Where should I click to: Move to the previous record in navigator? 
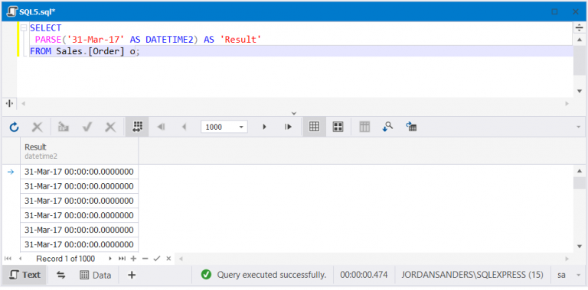tap(20, 258)
